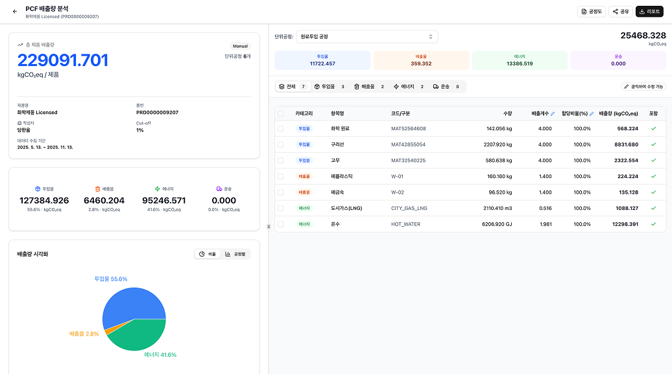Image resolution: width=672 pixels, height=375 pixels.
Task: Check the checkbox for the 화학 원료 row
Action: pyautogui.click(x=280, y=128)
